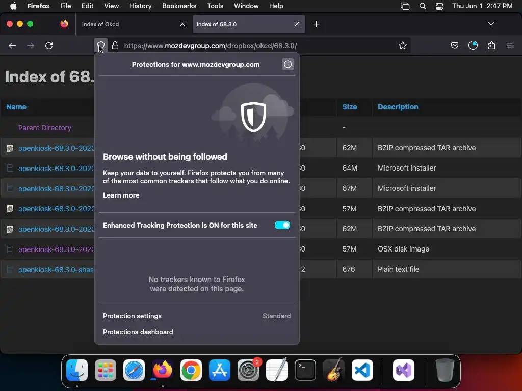Viewport: 522px width, 391px height.
Task: Click Learn more in the Protections panel
Action: (121, 195)
